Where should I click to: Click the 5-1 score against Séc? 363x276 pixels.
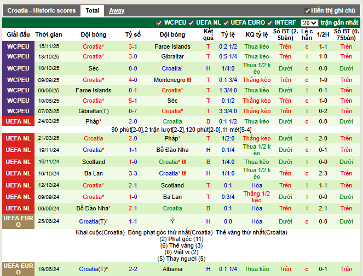pyautogui.click(x=133, y=101)
